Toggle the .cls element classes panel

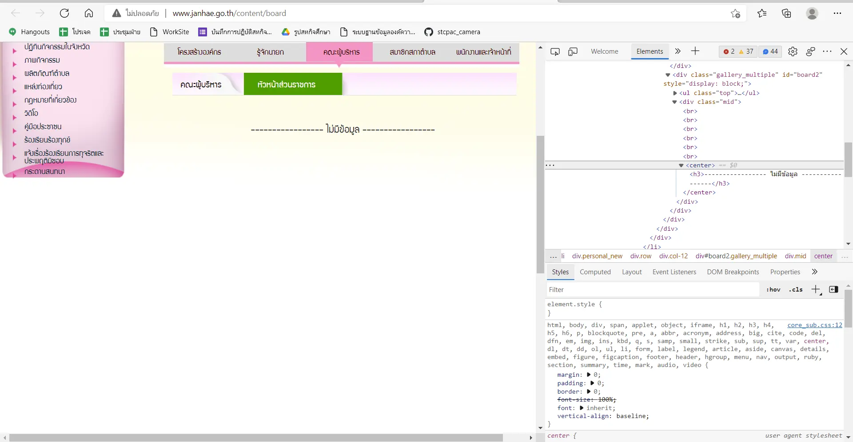click(796, 290)
